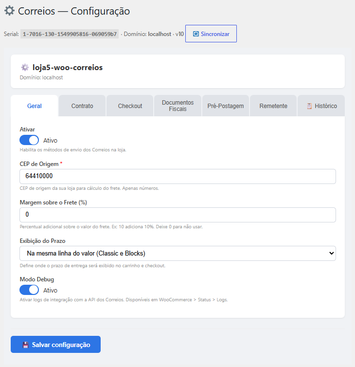Click 'Habilita os métodos de envio' help text
The width and height of the screenshot is (355, 367).
coord(73,150)
